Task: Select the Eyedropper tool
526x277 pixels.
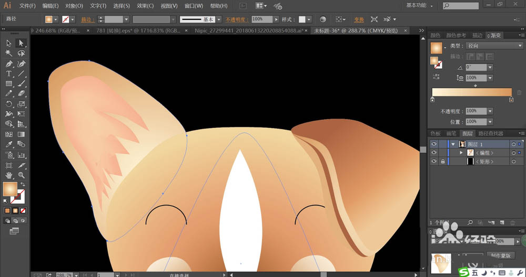Action: (9, 144)
